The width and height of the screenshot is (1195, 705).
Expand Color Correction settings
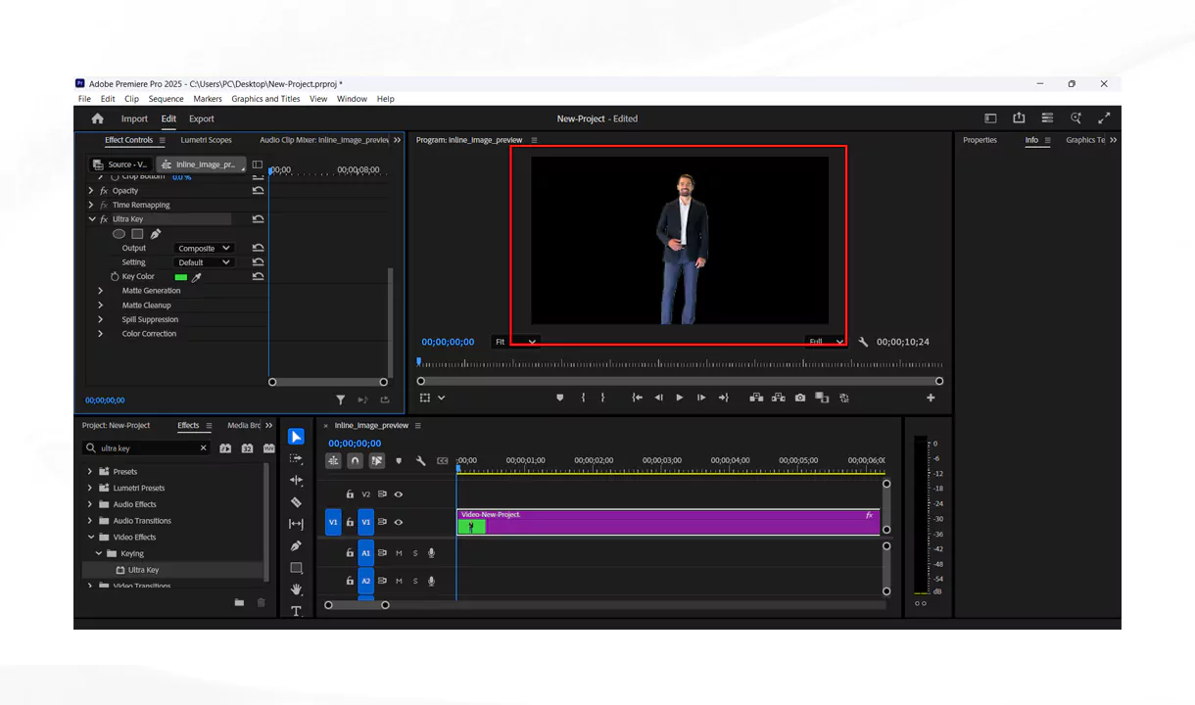tap(100, 334)
